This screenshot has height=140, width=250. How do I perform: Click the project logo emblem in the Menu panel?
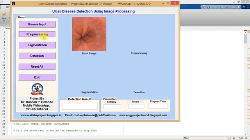(37, 89)
